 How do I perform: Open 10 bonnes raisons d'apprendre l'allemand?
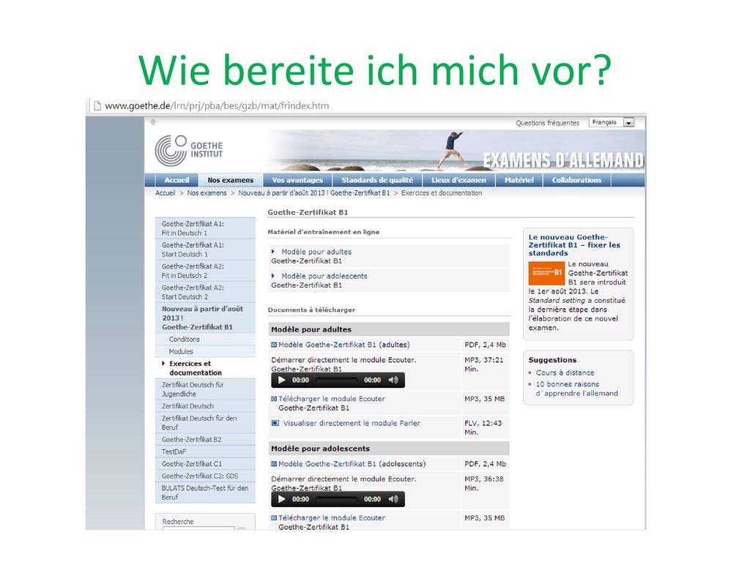click(577, 389)
